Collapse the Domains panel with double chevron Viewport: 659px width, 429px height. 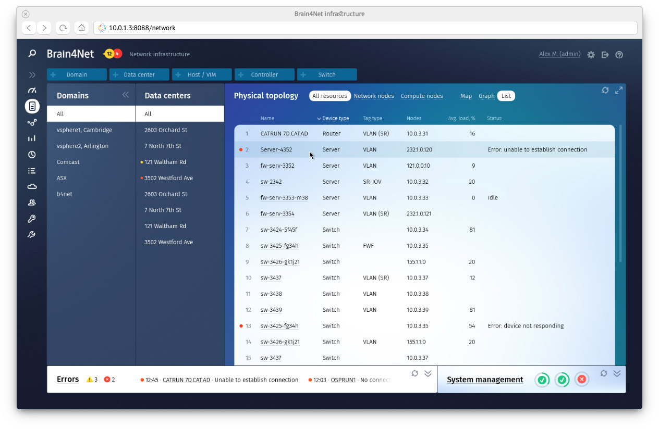click(x=125, y=95)
